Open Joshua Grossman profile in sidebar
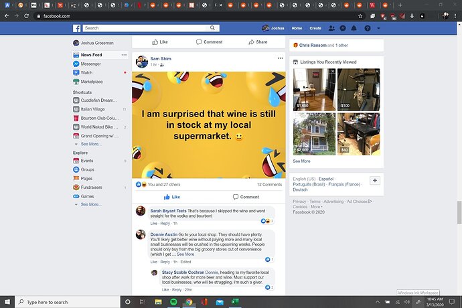Viewport: 462px width, 308px height. pos(97,43)
